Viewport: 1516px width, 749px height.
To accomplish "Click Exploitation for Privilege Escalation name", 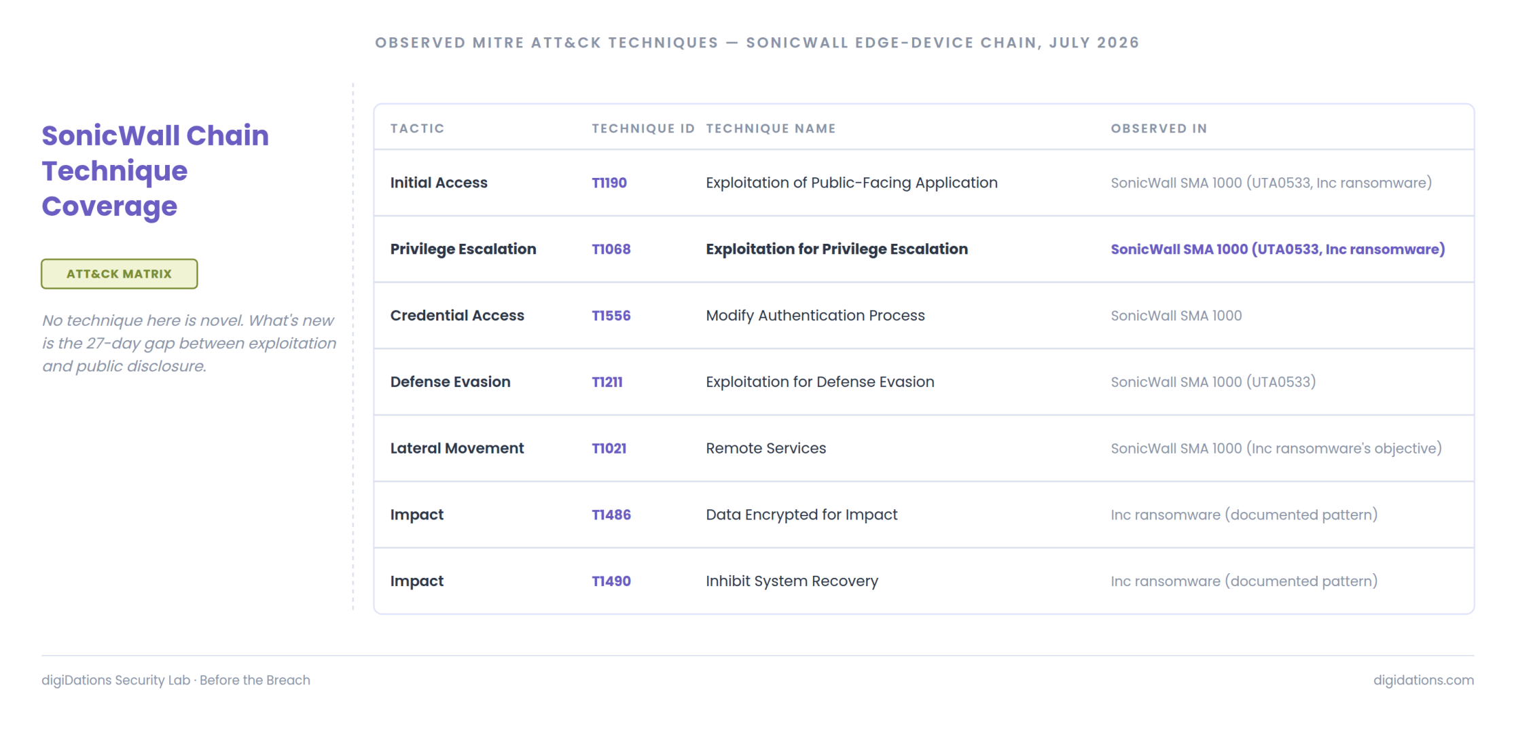I will coord(837,249).
